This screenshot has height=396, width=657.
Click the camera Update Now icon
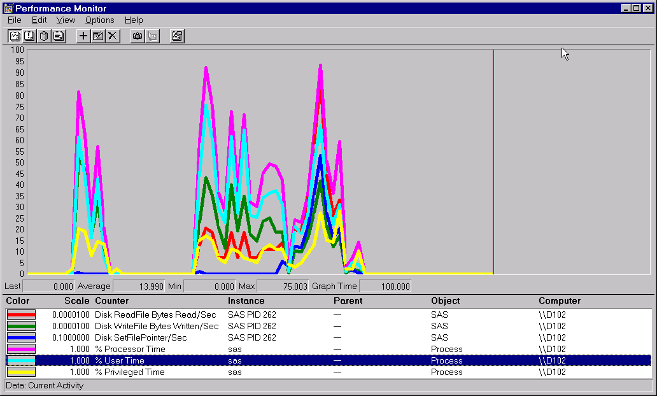coord(138,36)
